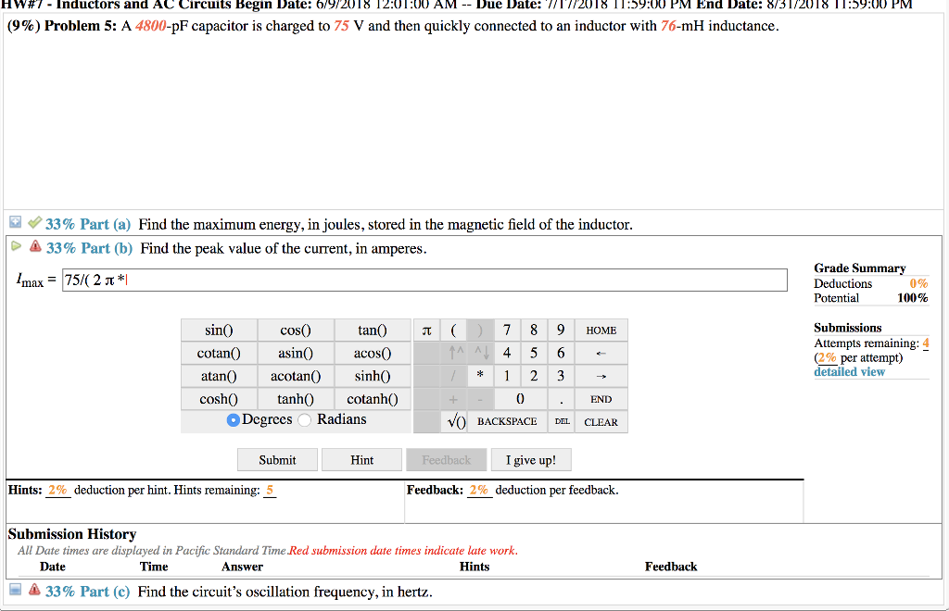Click the 2% hint deduction link
Viewport: 949px width, 611px height.
(57, 490)
